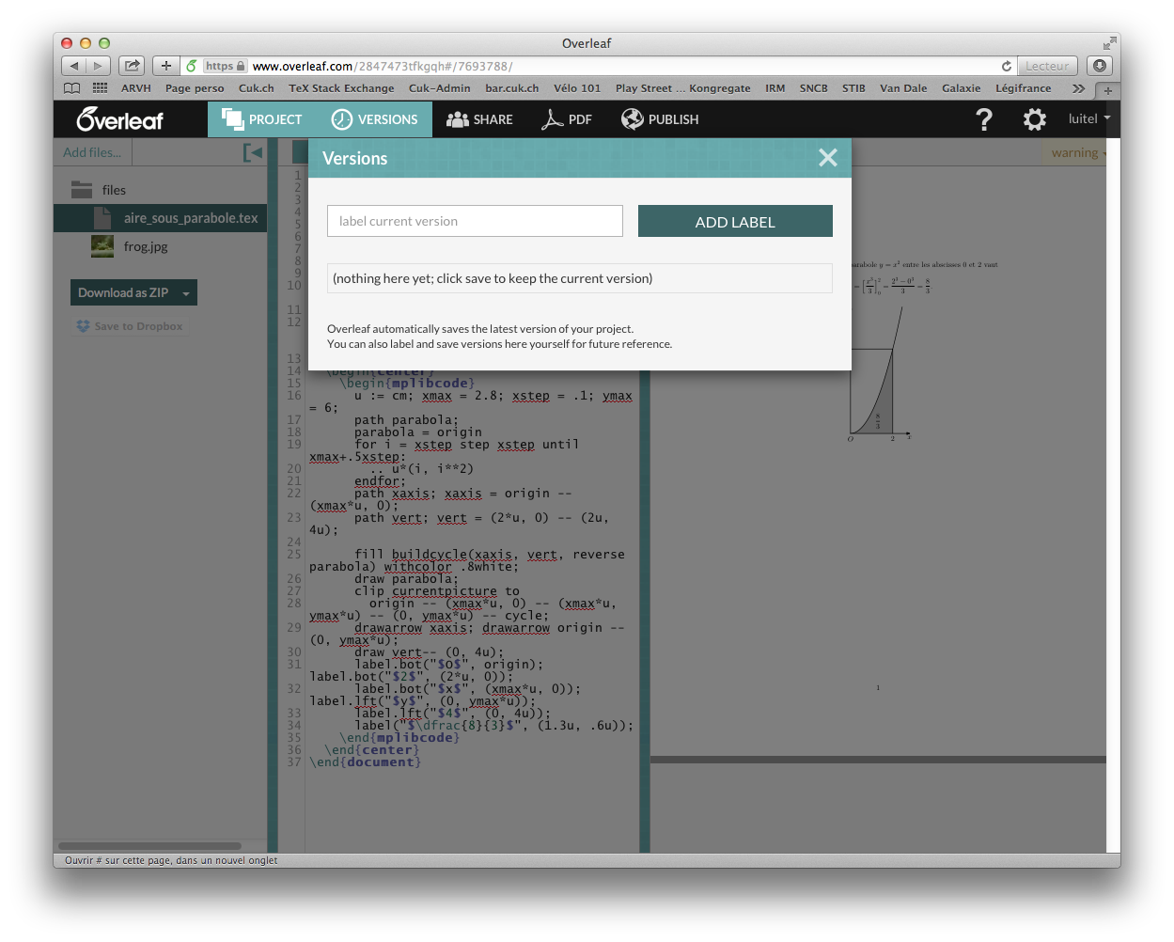Open the luitel account dropdown
1174x942 pixels.
(x=1089, y=118)
